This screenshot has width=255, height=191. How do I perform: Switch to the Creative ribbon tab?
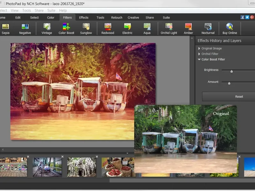coord(133,18)
